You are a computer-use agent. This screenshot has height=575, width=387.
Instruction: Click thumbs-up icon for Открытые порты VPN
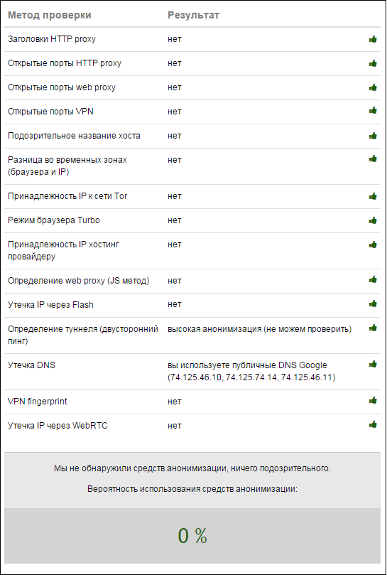[373, 110]
